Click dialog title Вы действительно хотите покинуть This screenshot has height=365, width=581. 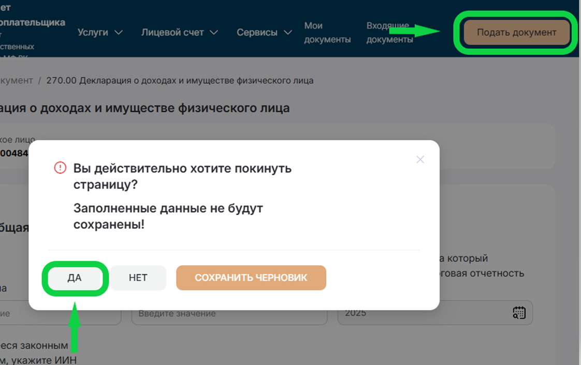(182, 176)
